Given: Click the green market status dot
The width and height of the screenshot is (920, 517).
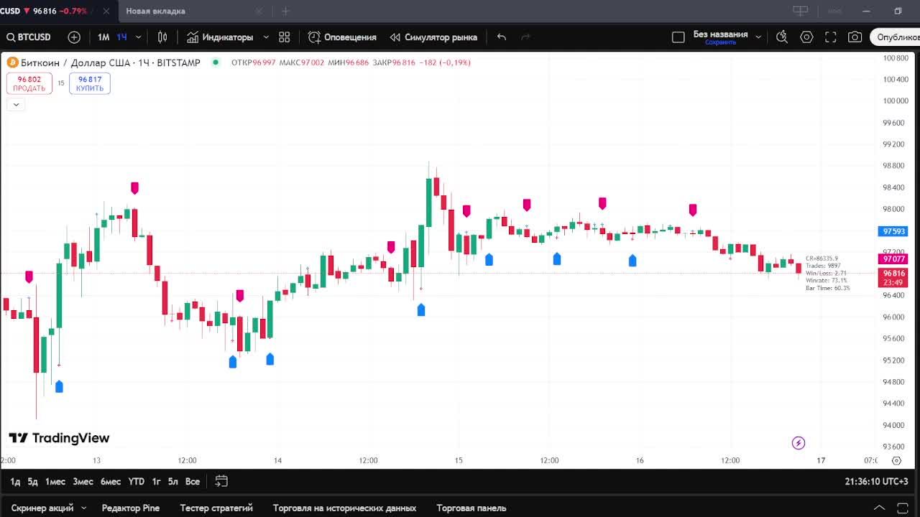Looking at the screenshot, I should [x=215, y=62].
